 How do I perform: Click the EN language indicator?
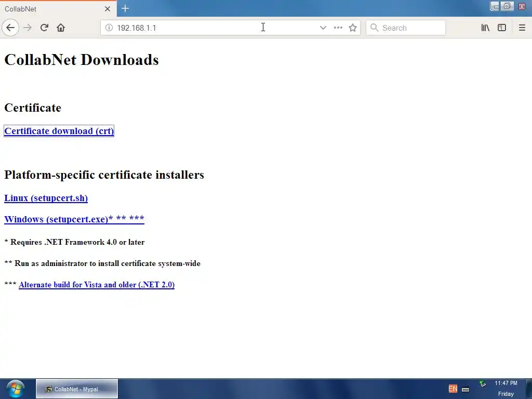[x=453, y=389]
